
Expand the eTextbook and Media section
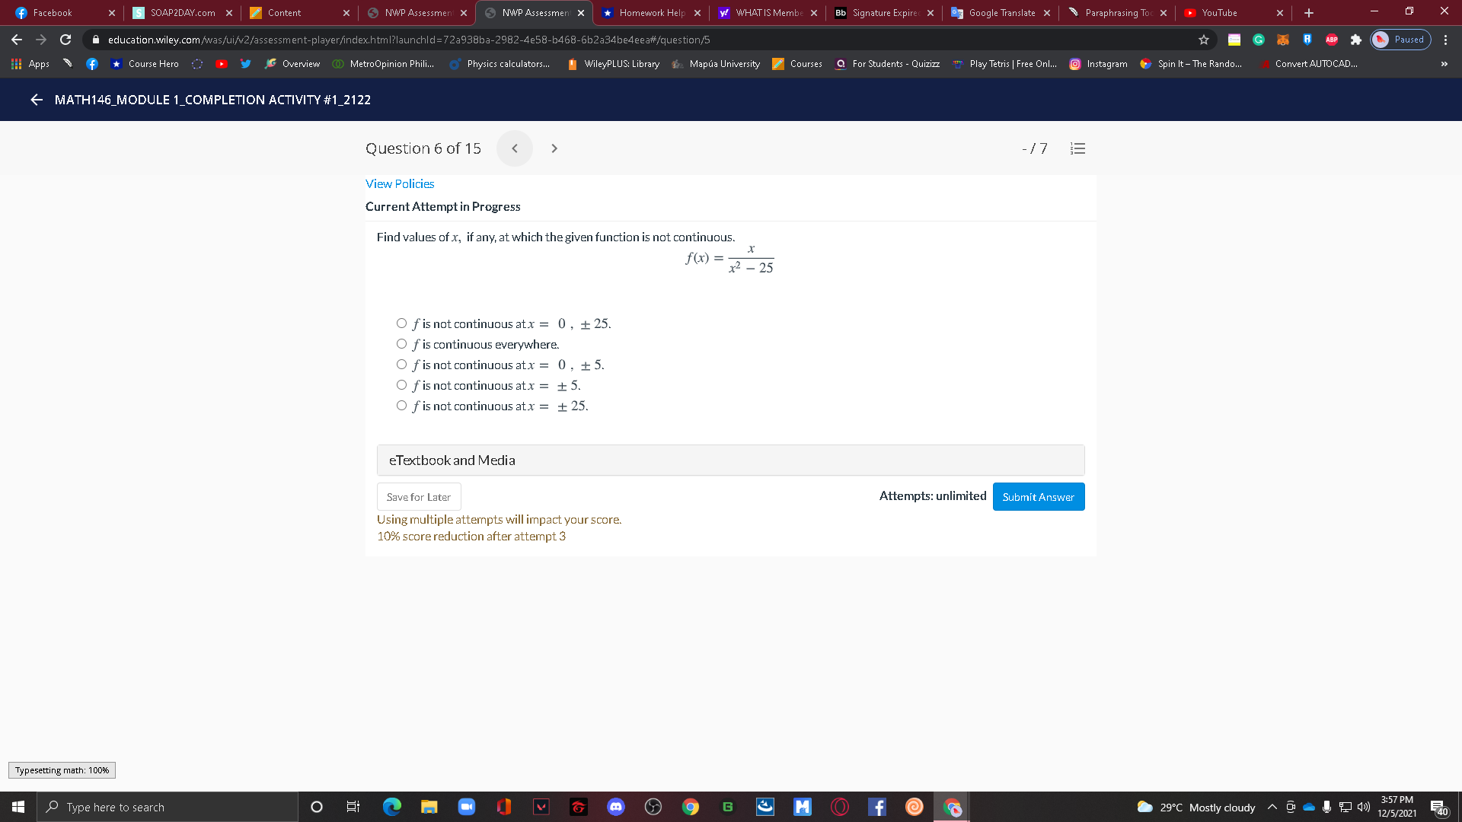coord(452,460)
